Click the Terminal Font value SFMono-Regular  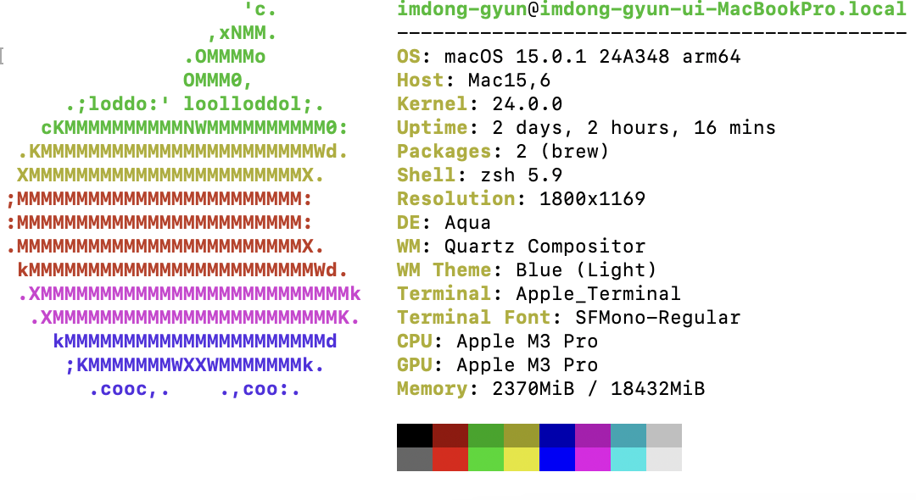point(658,318)
